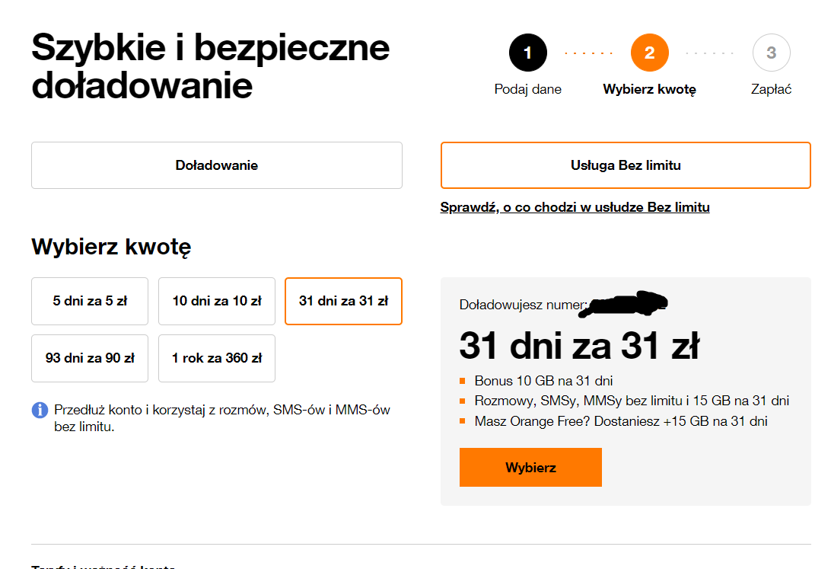Screen dimensions: 831x569
Task: Click the dotted connector between steps 1 and 2
Action: click(590, 53)
